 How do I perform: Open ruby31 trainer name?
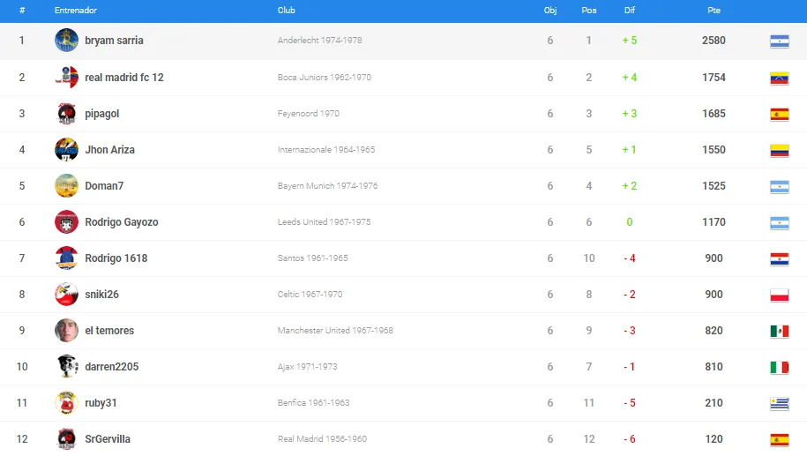coord(101,403)
